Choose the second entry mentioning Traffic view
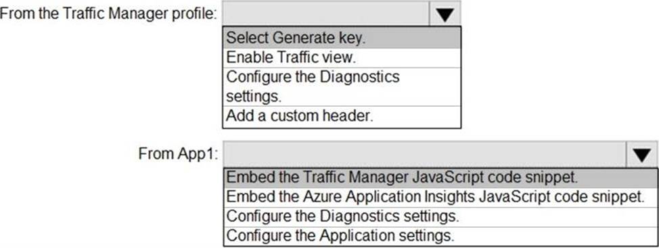Viewport: 659px width, 248px height. click(342, 57)
